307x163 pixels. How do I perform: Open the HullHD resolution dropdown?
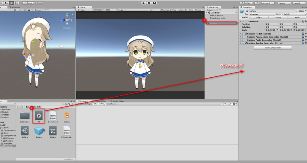pyautogui.click(x=104, y=10)
